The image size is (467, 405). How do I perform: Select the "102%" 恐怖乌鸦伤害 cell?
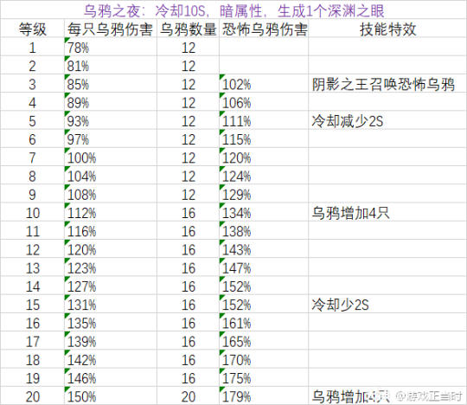[x=264, y=84]
